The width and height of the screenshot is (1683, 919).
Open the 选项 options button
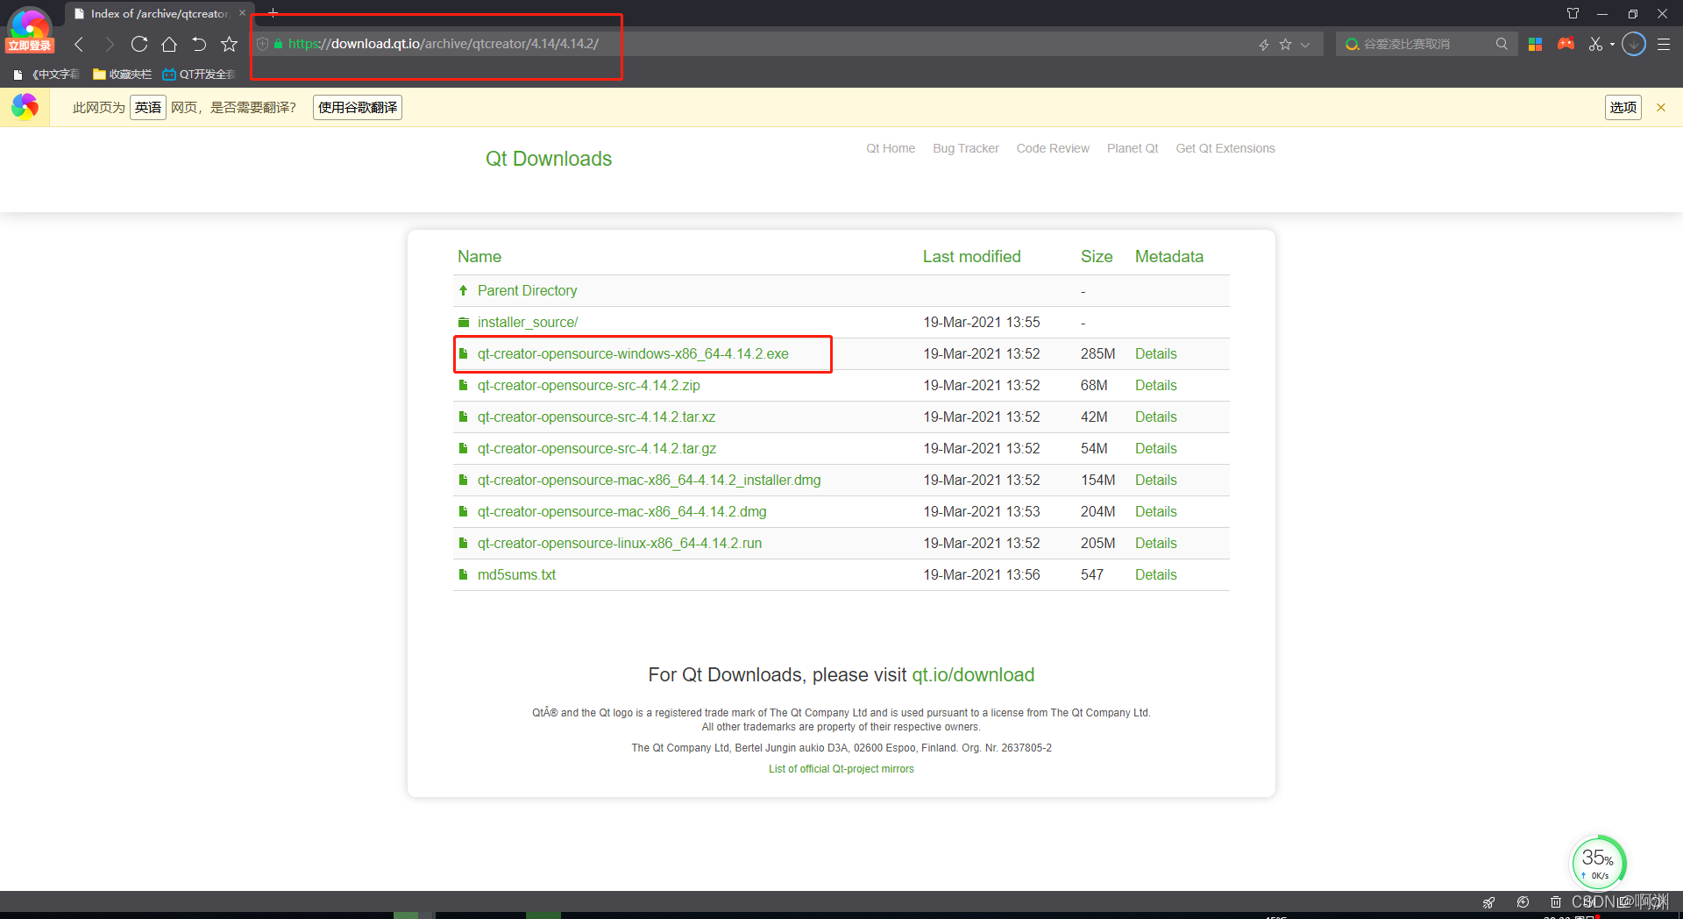pyautogui.click(x=1623, y=108)
